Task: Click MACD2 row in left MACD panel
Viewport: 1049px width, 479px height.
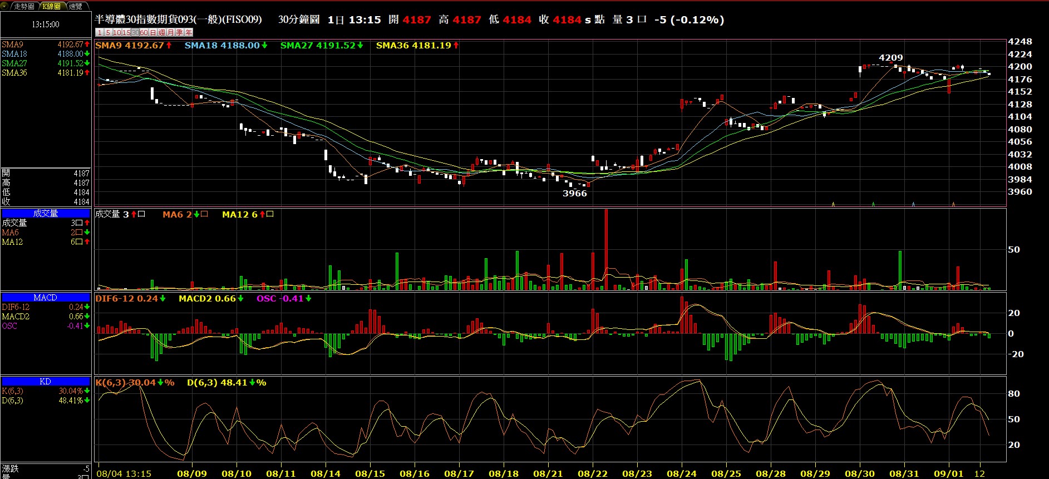Action: click(46, 317)
